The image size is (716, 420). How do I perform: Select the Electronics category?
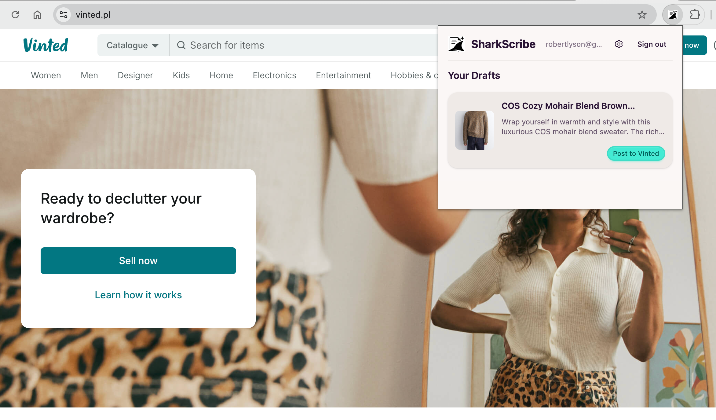pos(274,75)
